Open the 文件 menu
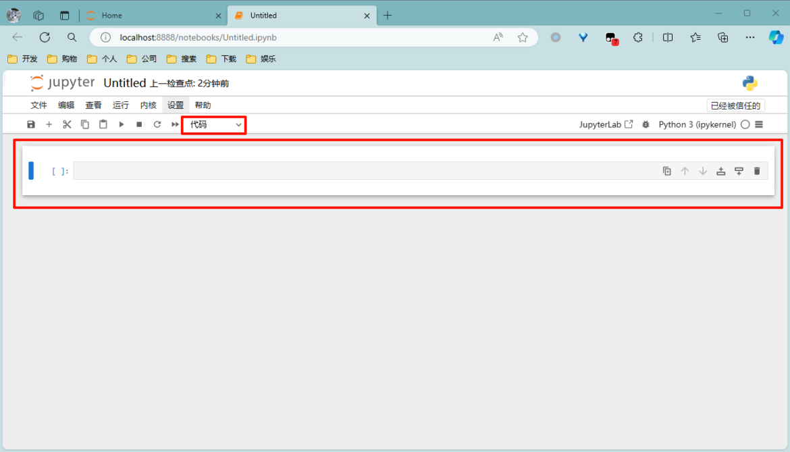 pyautogui.click(x=38, y=105)
